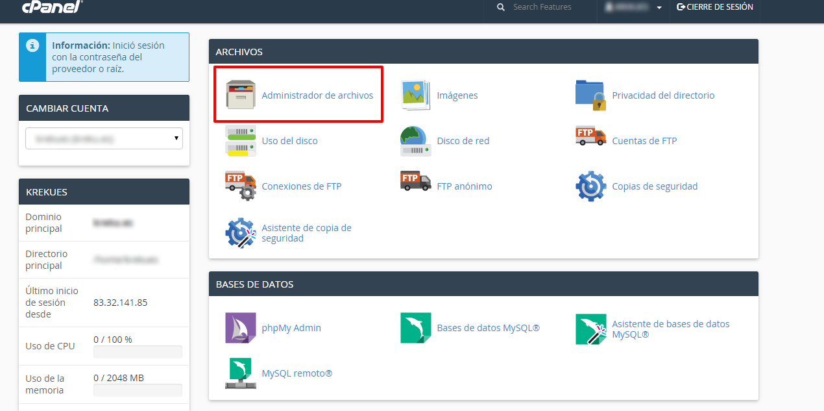Open the Copias de seguridad gear icon
This screenshot has width=824, height=411.
coord(590,186)
